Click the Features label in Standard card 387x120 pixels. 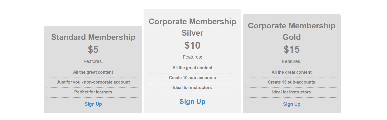click(93, 61)
